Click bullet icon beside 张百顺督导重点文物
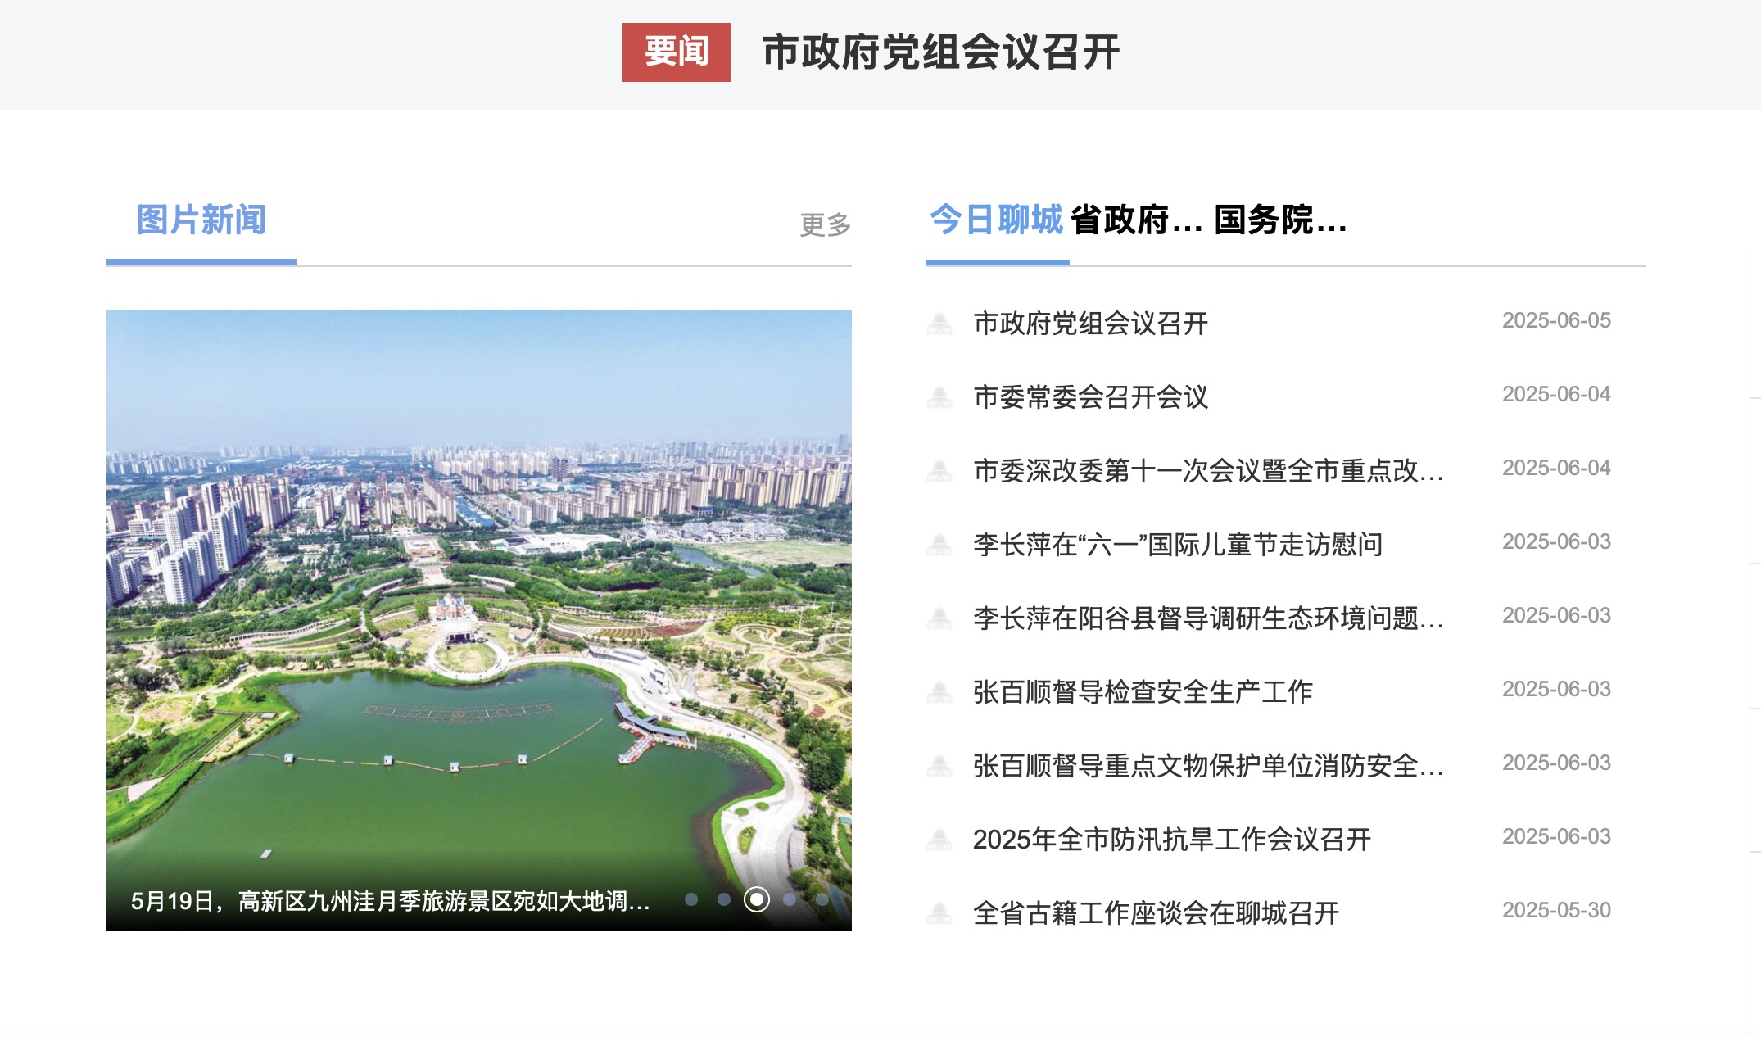Image resolution: width=1761 pixels, height=1037 pixels. pyautogui.click(x=939, y=766)
